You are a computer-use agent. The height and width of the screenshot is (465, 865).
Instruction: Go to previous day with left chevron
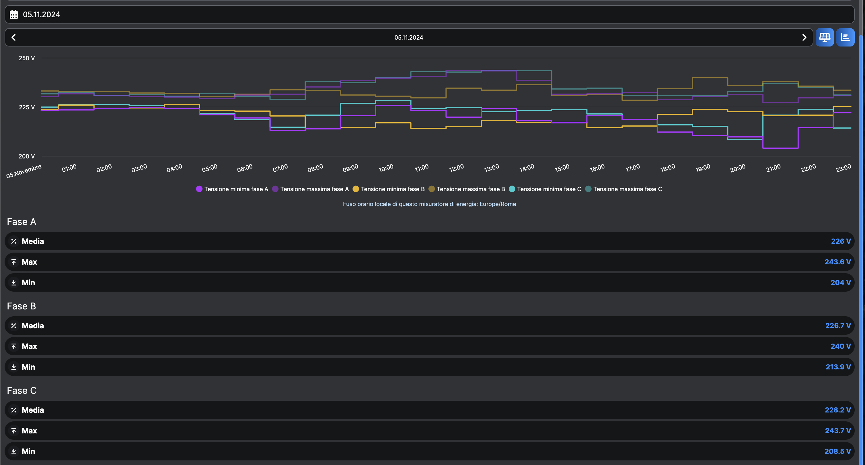14,37
